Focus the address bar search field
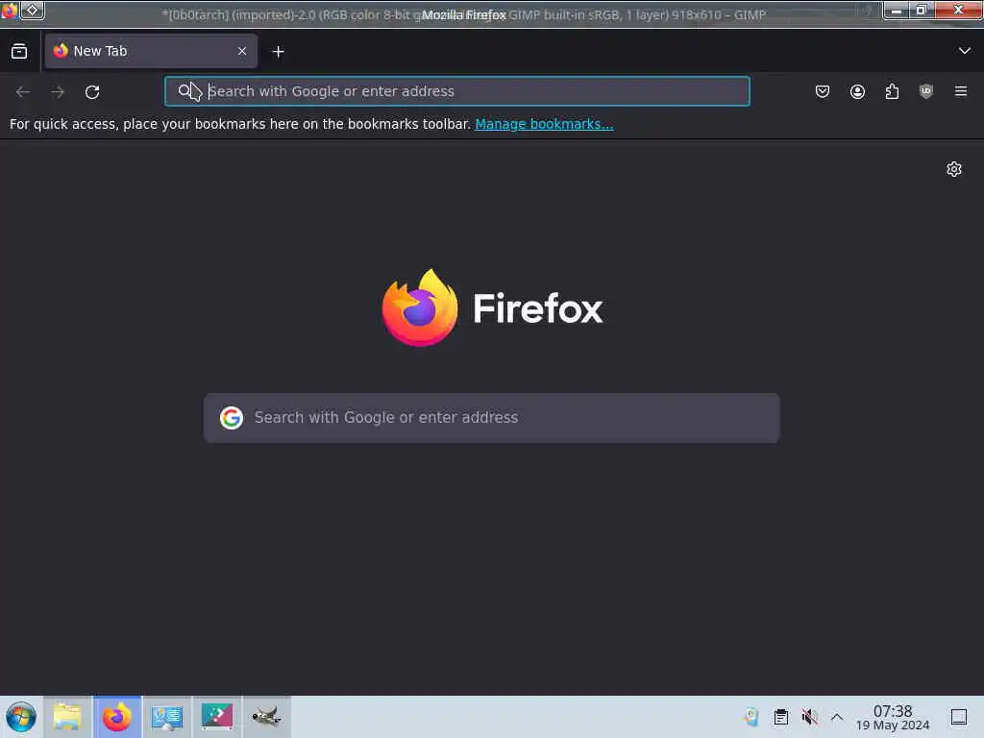984x738 pixels. tap(456, 91)
